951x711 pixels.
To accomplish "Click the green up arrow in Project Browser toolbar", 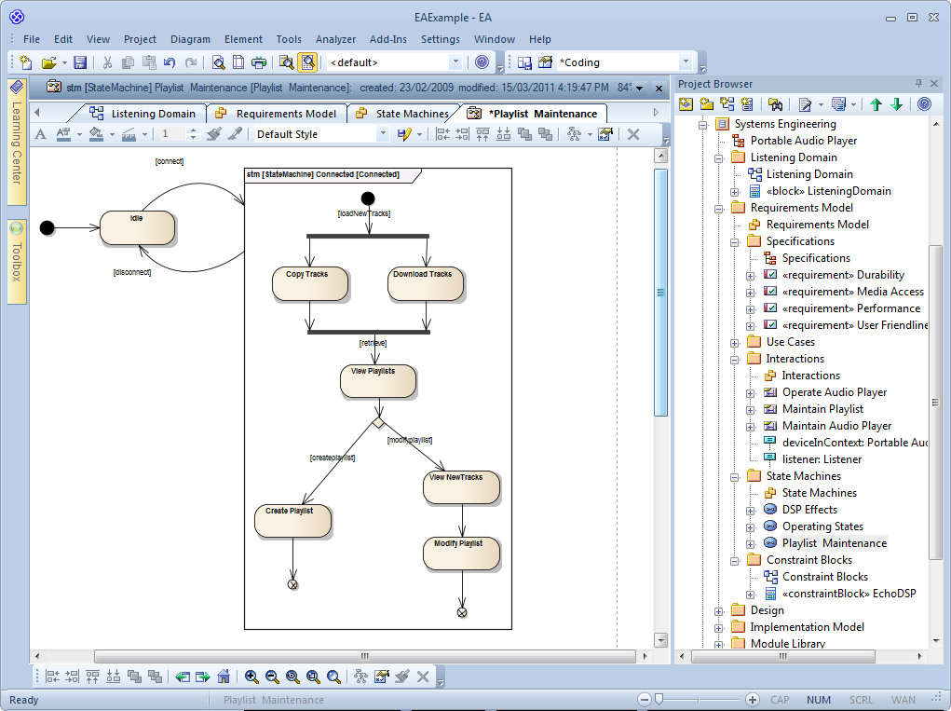I will tap(875, 104).
